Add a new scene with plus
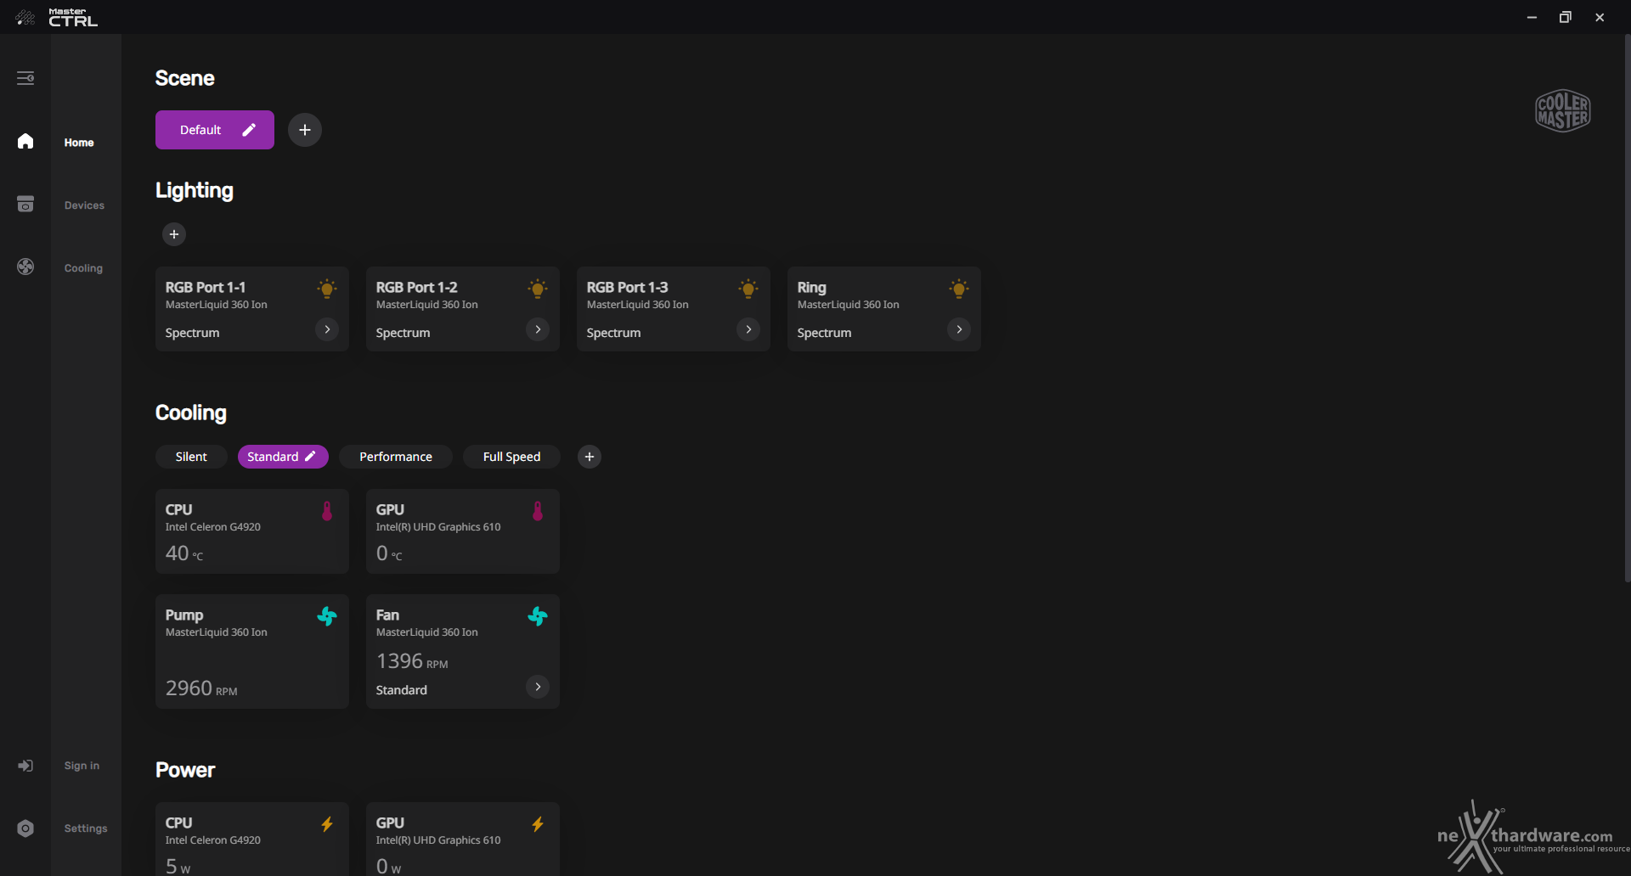 pyautogui.click(x=305, y=130)
